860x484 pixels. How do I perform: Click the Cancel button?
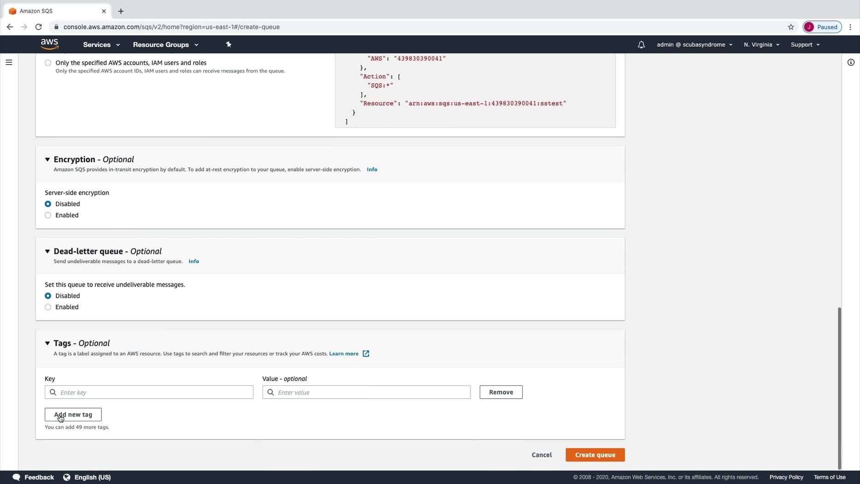coord(542,455)
